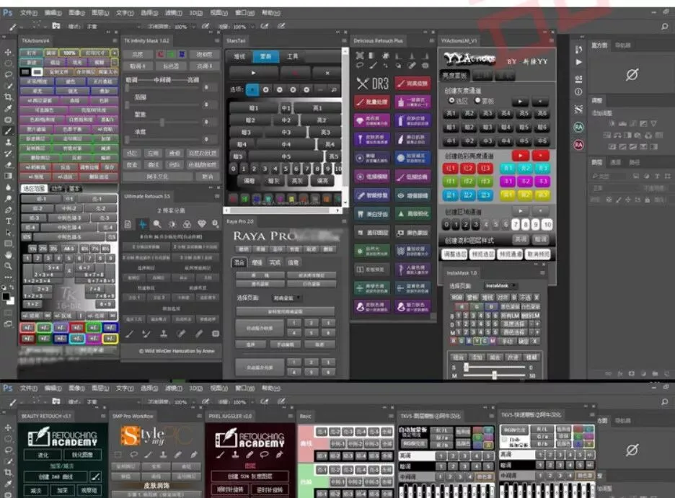Click 液化 button in Beauty Retouch
The width and height of the screenshot is (675, 498).
[43, 455]
